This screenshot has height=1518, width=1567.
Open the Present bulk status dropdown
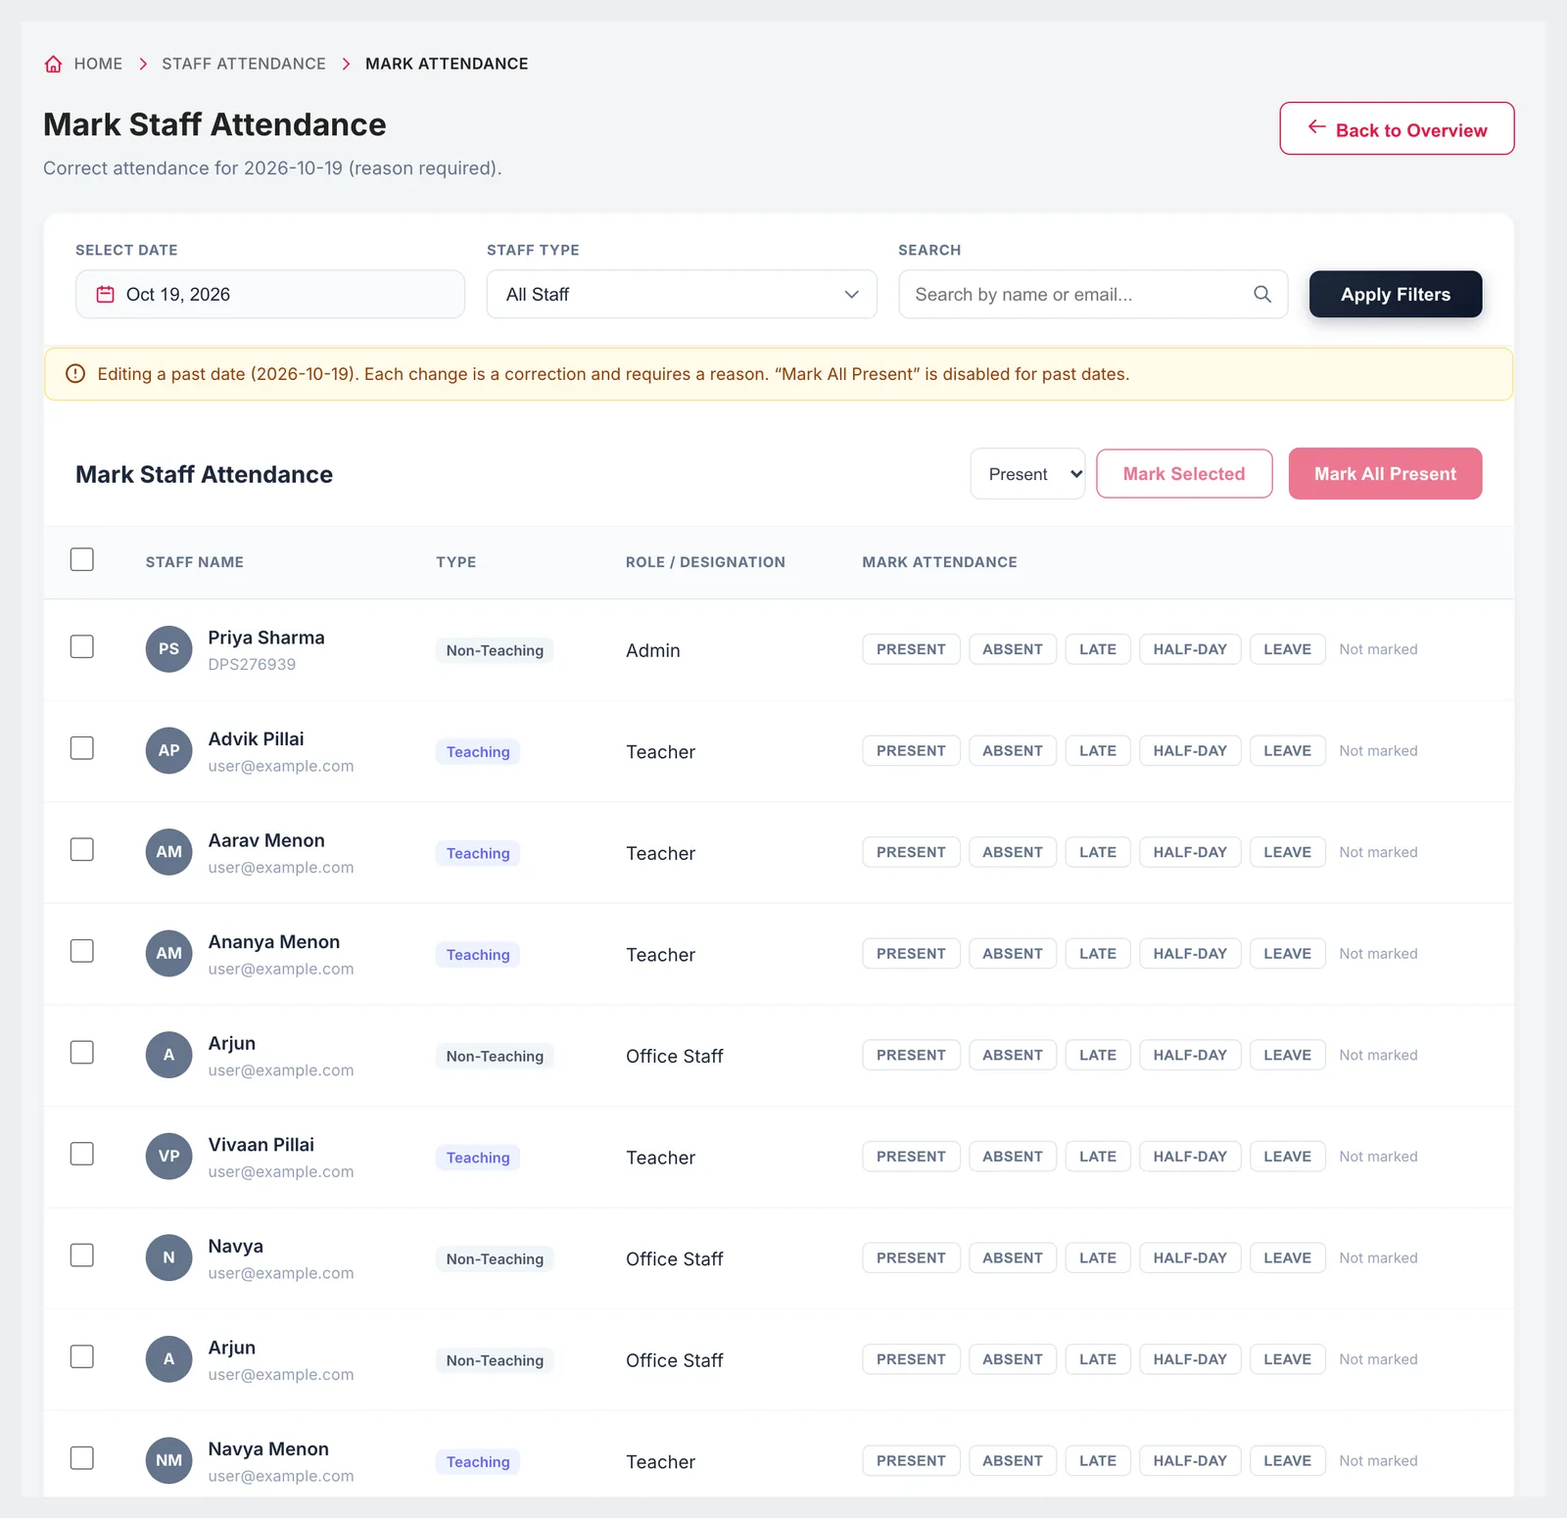pos(1027,474)
